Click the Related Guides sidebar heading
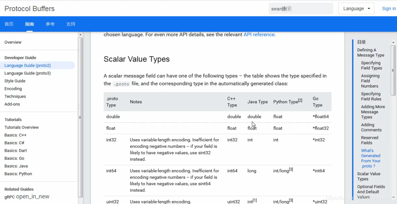Image resolution: width=397 pixels, height=204 pixels. [x=19, y=189]
